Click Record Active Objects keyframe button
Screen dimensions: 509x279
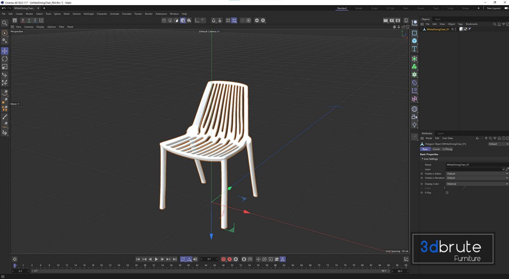(x=224, y=259)
